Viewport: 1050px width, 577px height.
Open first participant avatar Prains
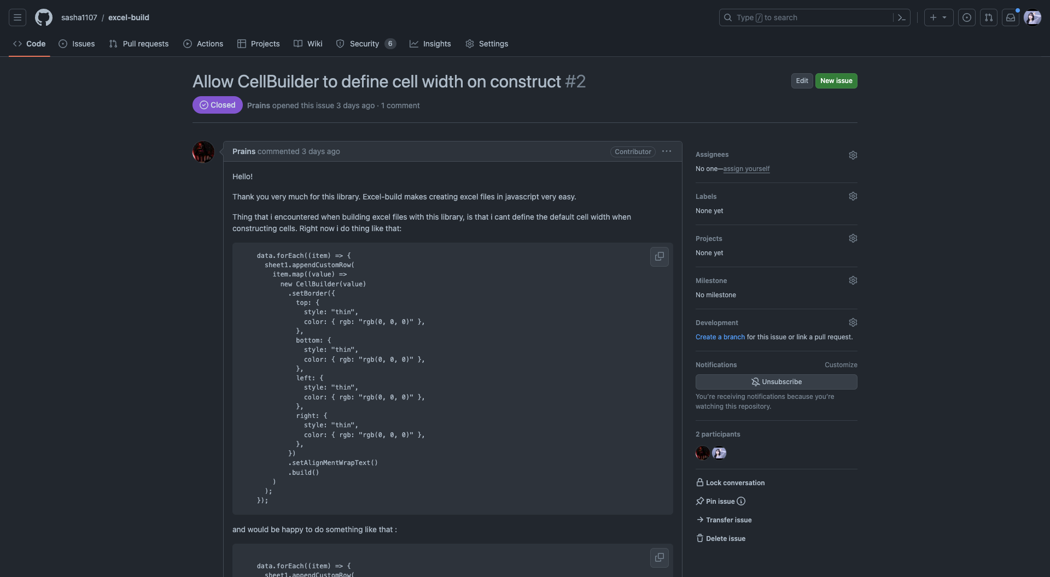703,453
